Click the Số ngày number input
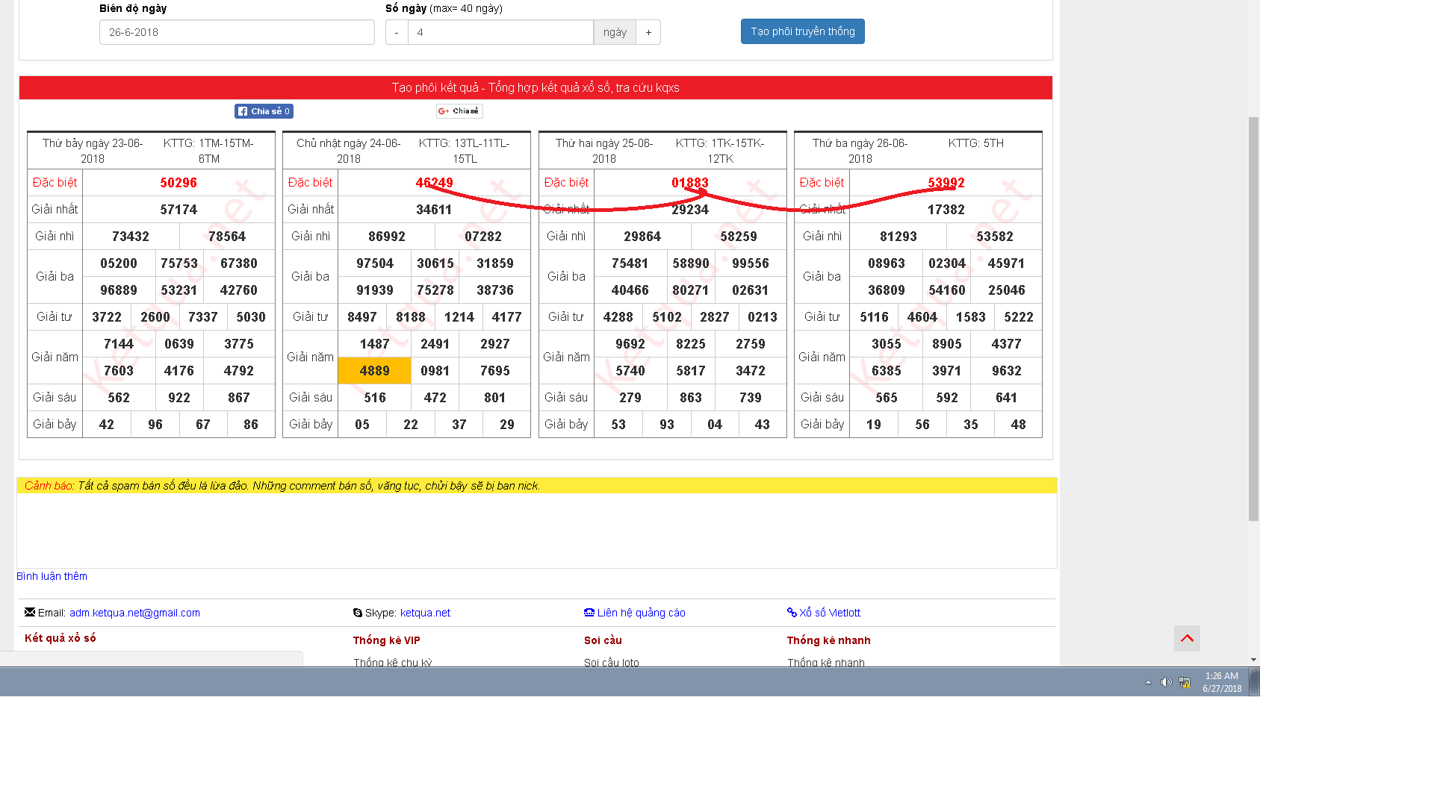1434x806 pixels. [x=500, y=32]
